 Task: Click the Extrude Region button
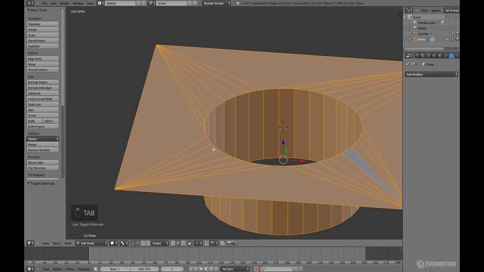[x=43, y=82]
